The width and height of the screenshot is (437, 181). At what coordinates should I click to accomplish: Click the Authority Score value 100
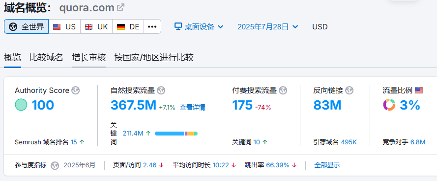tap(43, 105)
